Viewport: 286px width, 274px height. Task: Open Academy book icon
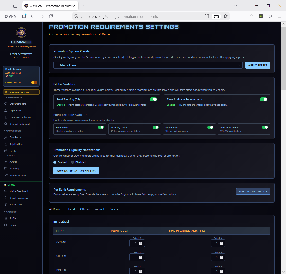click(6, 168)
